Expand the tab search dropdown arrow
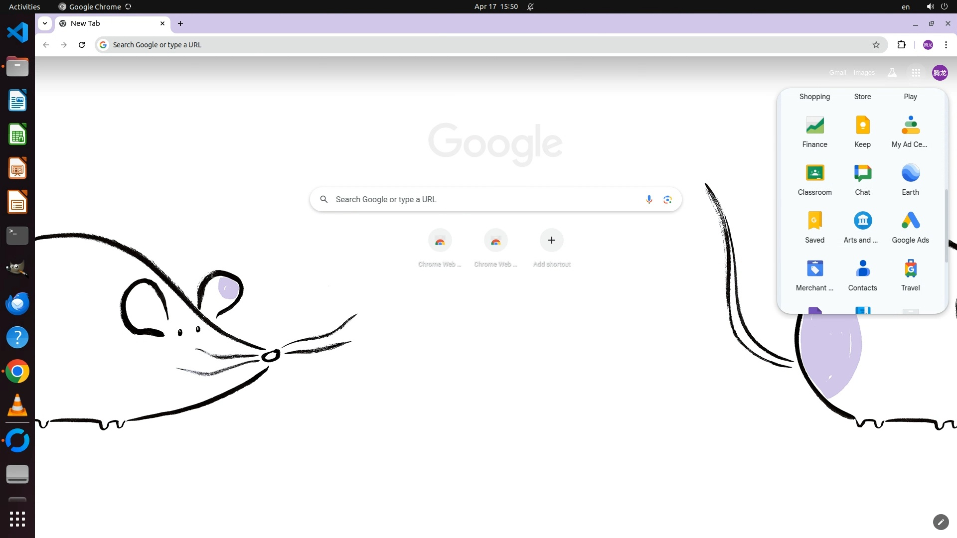957x538 pixels. pos(45,23)
